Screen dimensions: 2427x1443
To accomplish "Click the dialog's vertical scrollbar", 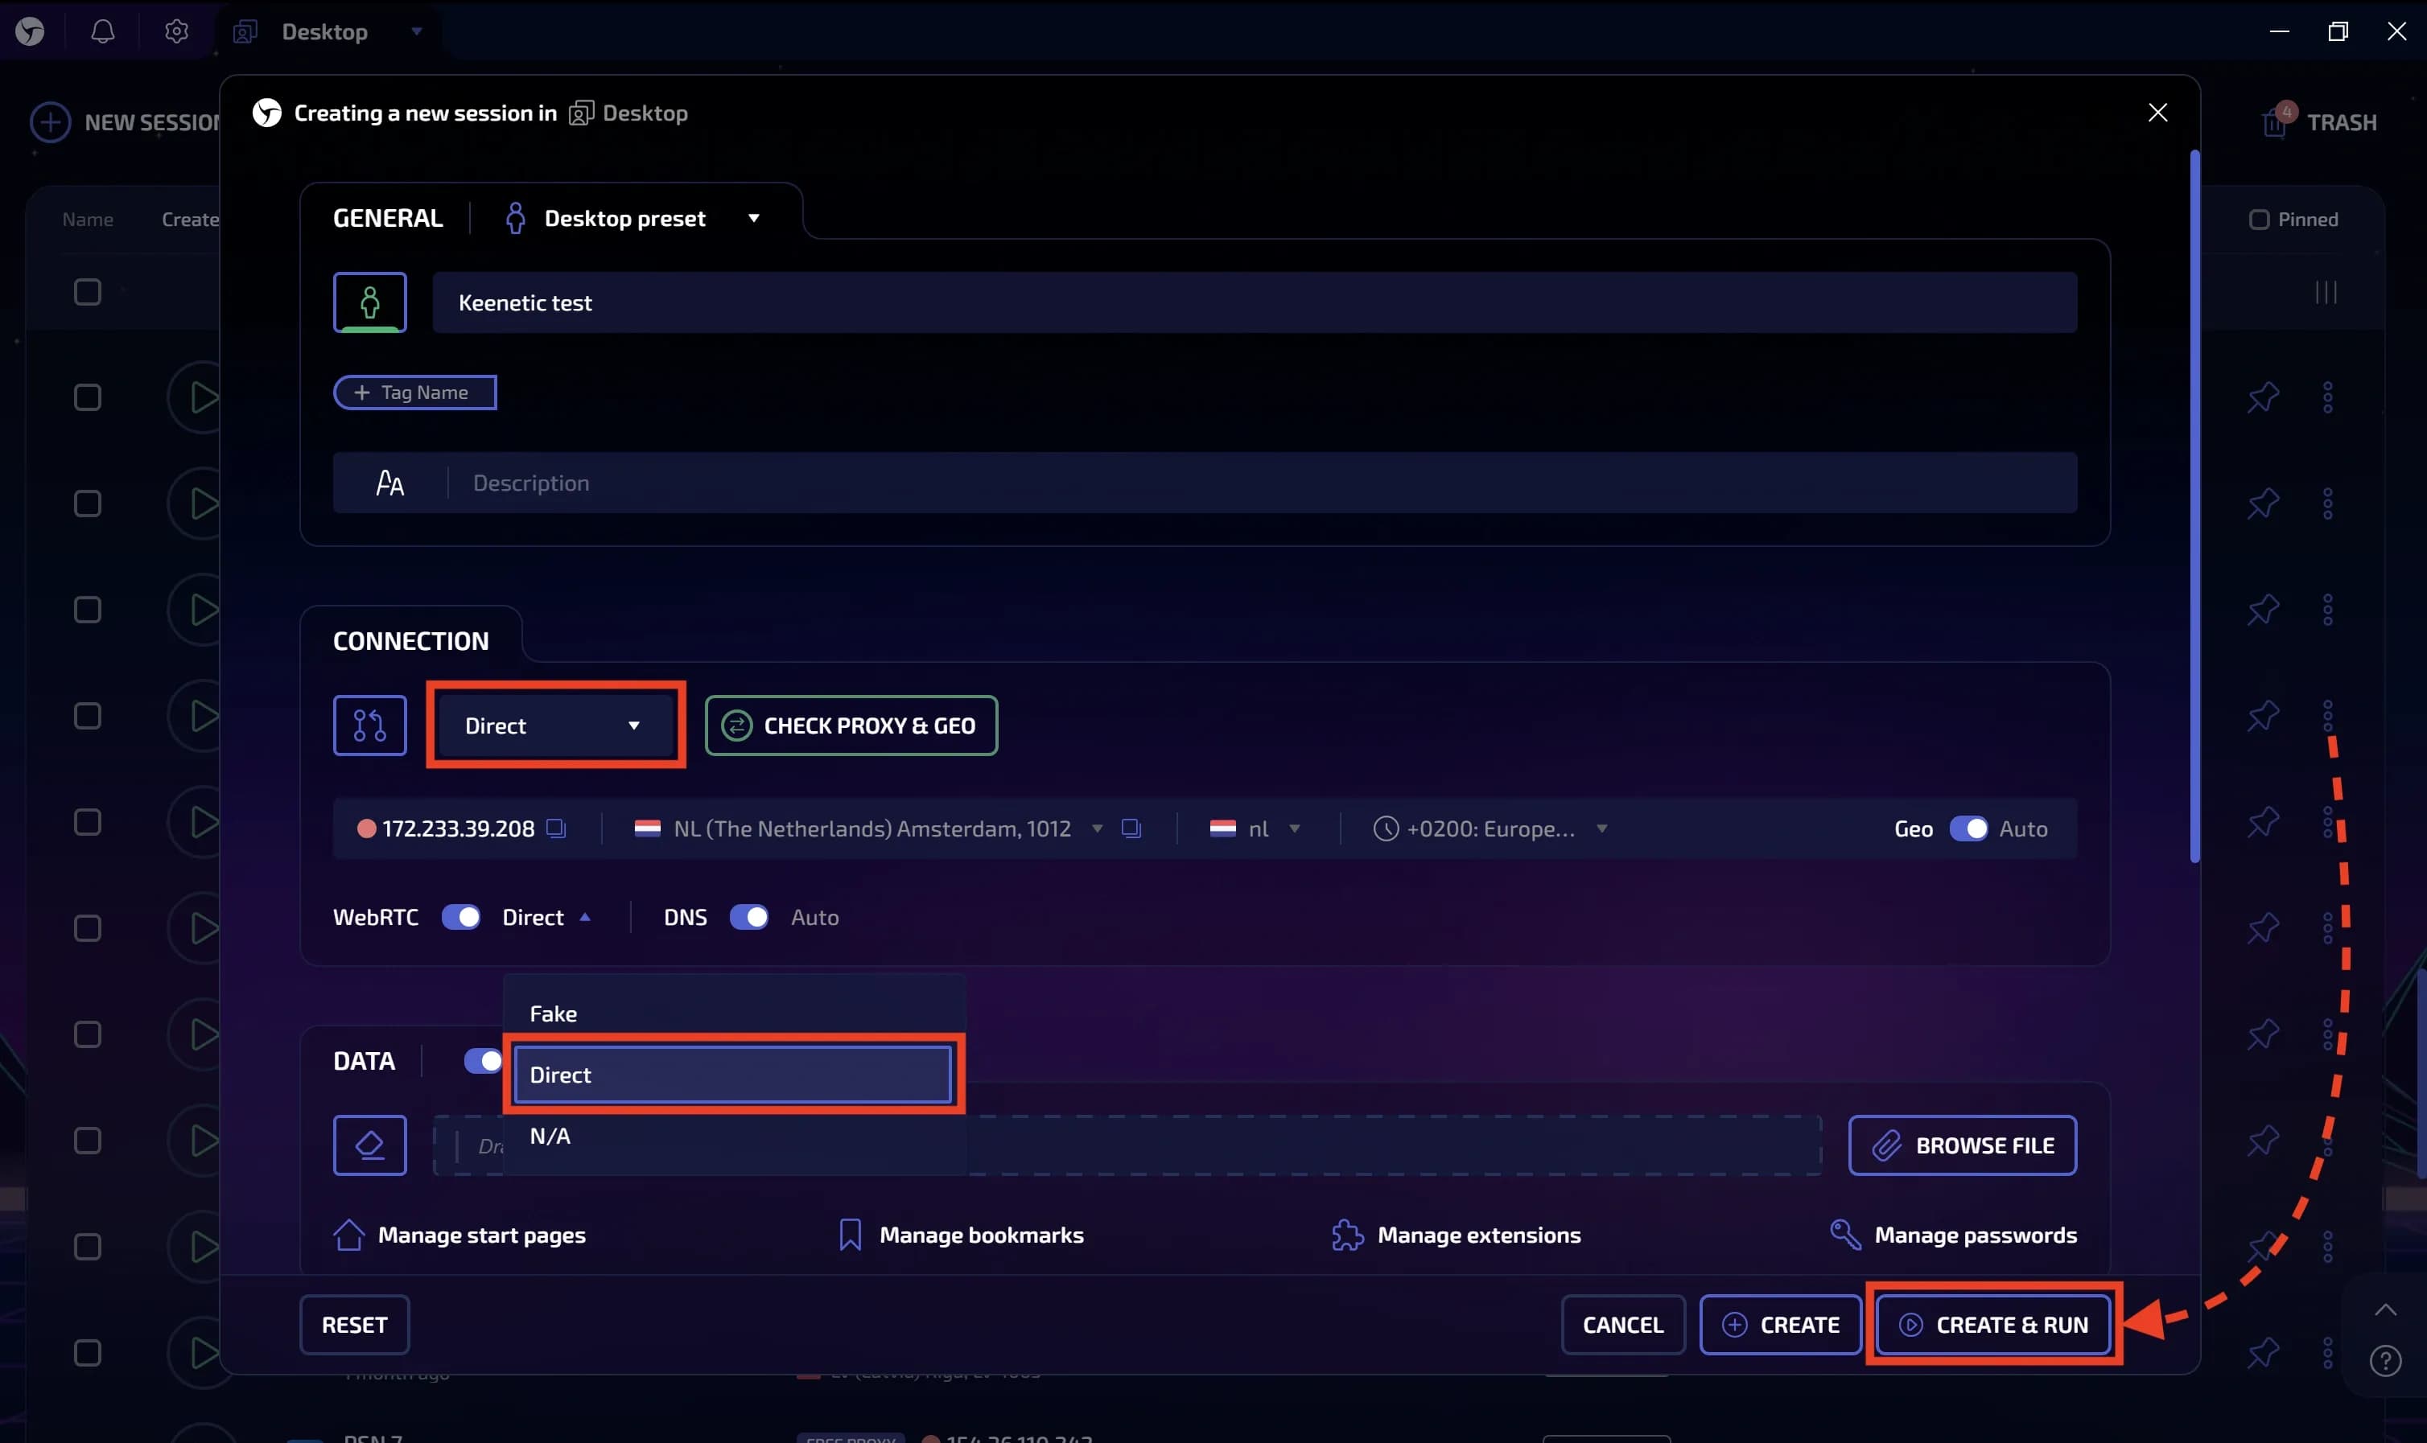I will [2194, 506].
